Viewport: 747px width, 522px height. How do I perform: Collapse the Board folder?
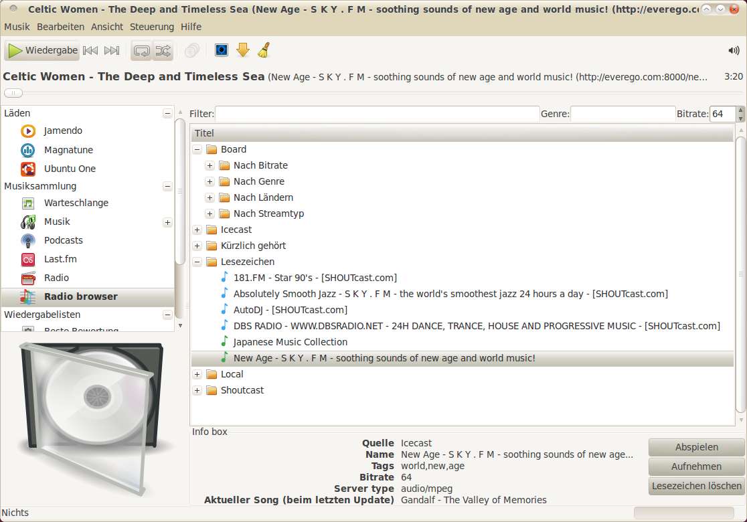tap(197, 149)
